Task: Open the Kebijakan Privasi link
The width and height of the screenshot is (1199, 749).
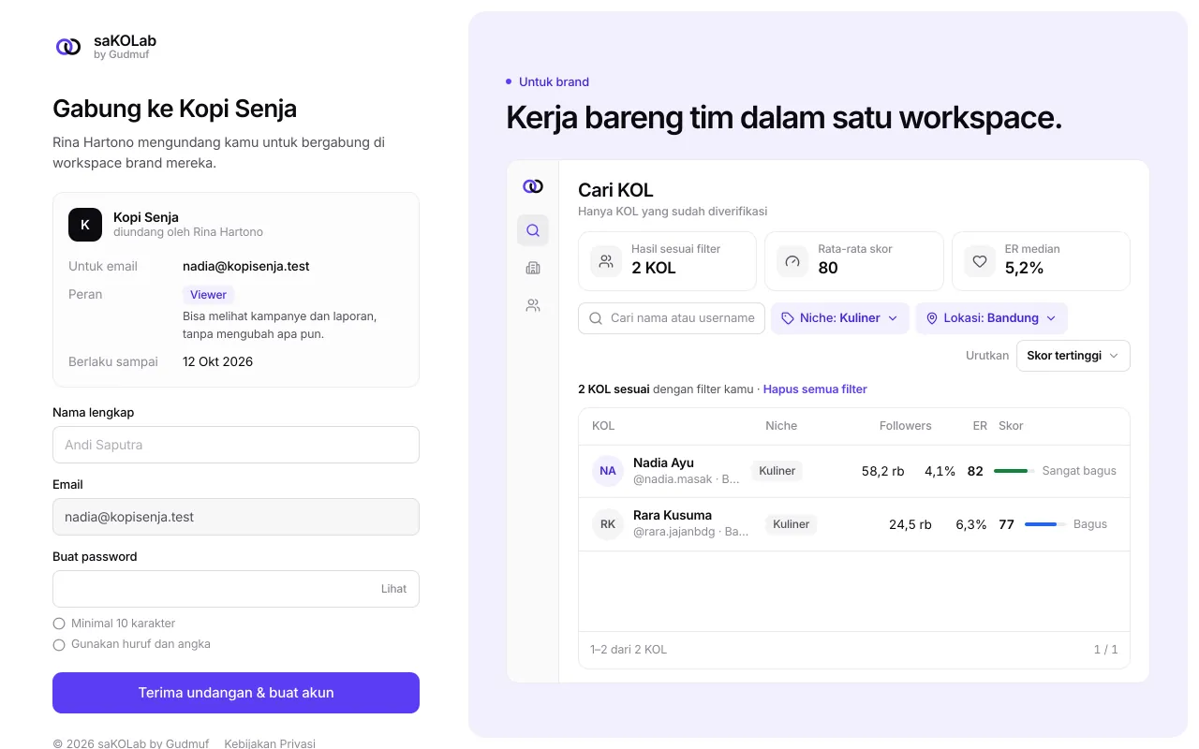Action: pyautogui.click(x=270, y=743)
